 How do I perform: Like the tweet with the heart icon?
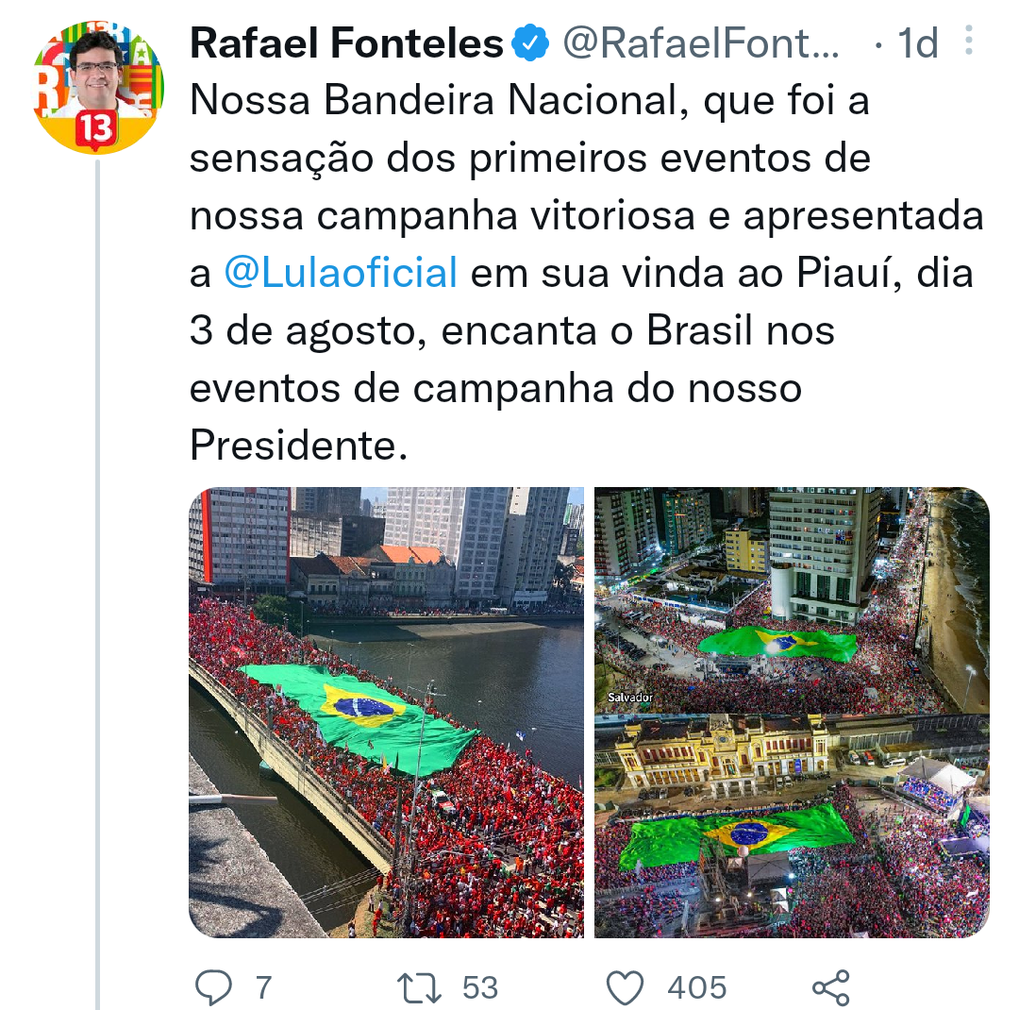pyautogui.click(x=625, y=987)
